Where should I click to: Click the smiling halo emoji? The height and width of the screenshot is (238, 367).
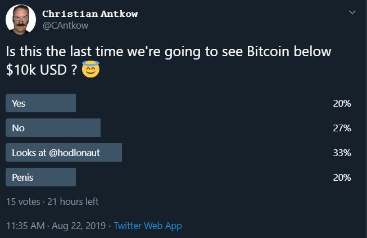point(91,69)
